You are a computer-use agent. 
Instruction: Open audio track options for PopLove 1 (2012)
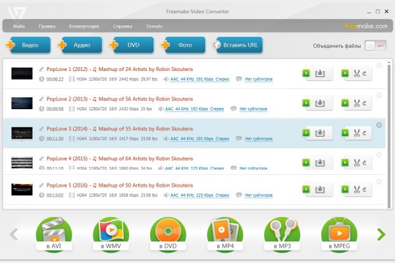(x=199, y=79)
